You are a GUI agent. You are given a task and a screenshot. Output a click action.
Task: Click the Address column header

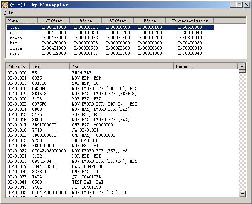pyautogui.click(x=18, y=66)
